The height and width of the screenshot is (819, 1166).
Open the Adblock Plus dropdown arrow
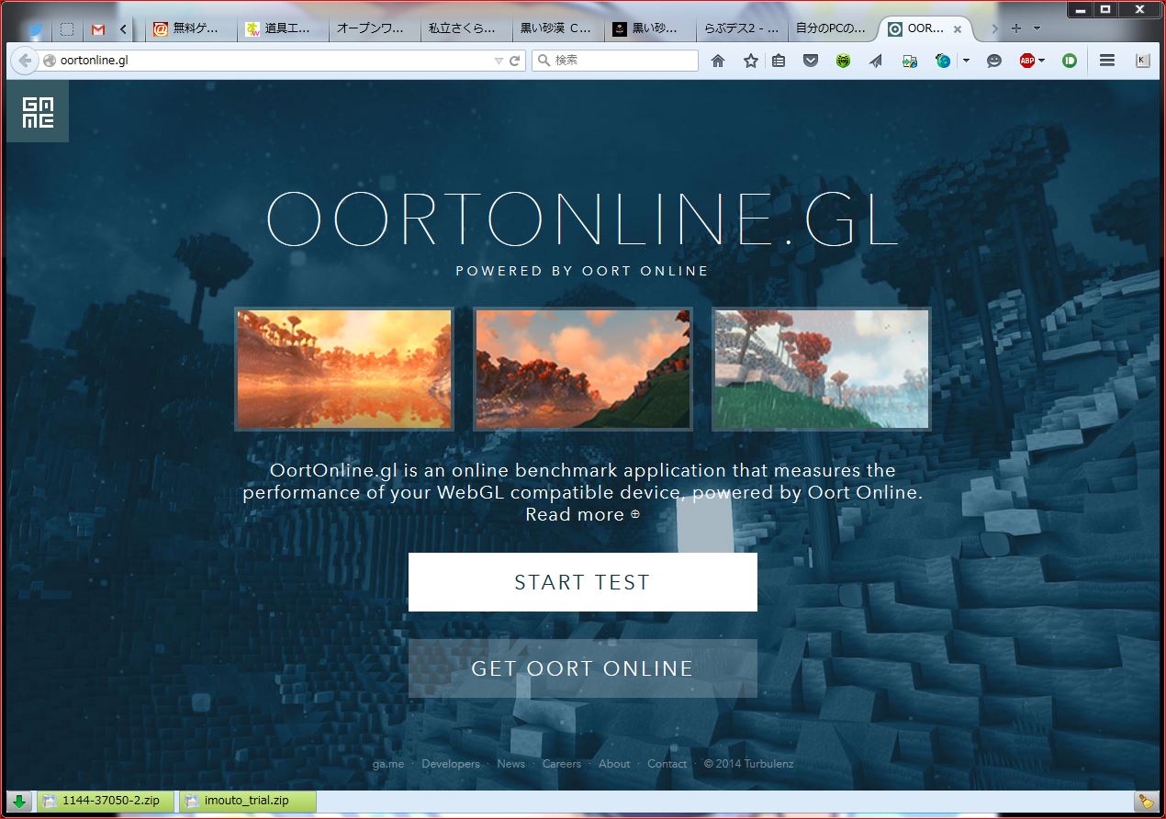(1042, 61)
